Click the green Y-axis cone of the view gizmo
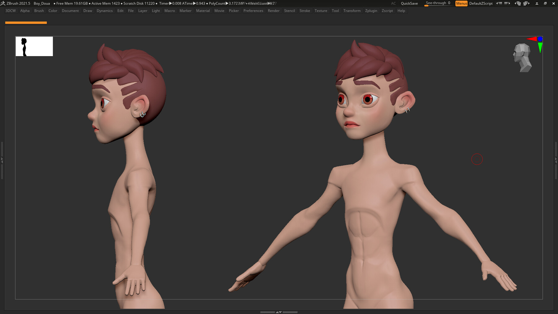 [540, 48]
